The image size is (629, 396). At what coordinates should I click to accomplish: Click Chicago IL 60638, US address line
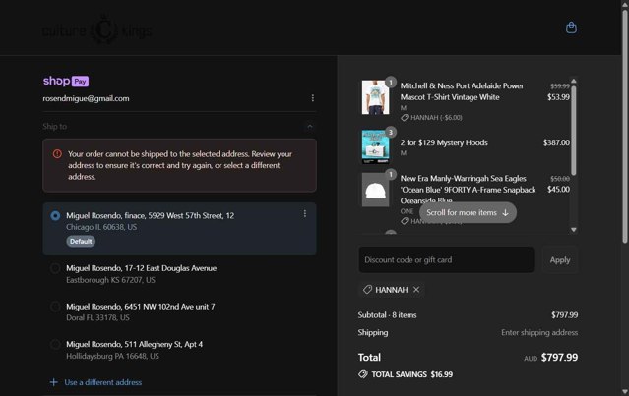101,227
